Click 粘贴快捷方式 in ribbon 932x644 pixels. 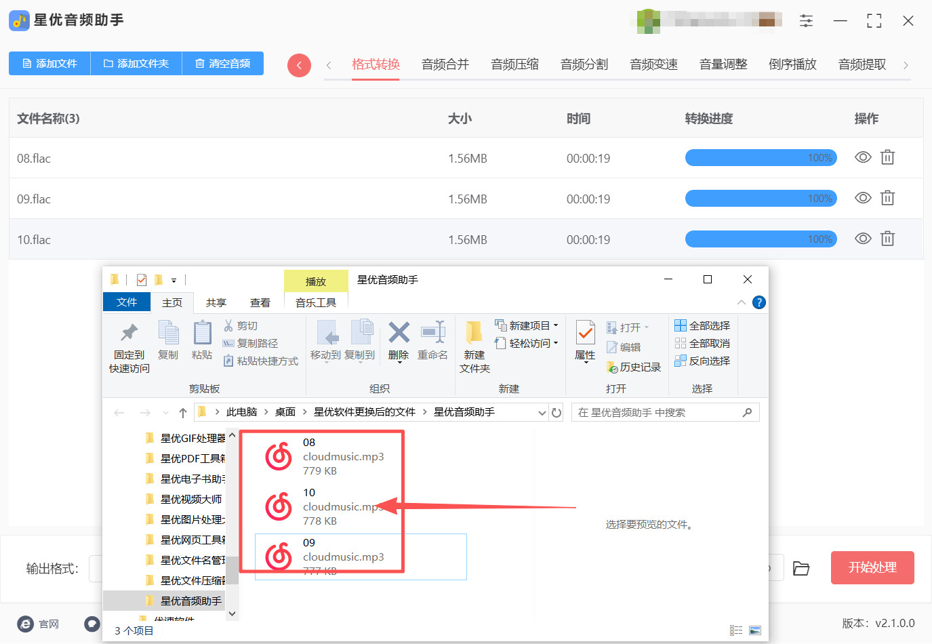coord(261,361)
